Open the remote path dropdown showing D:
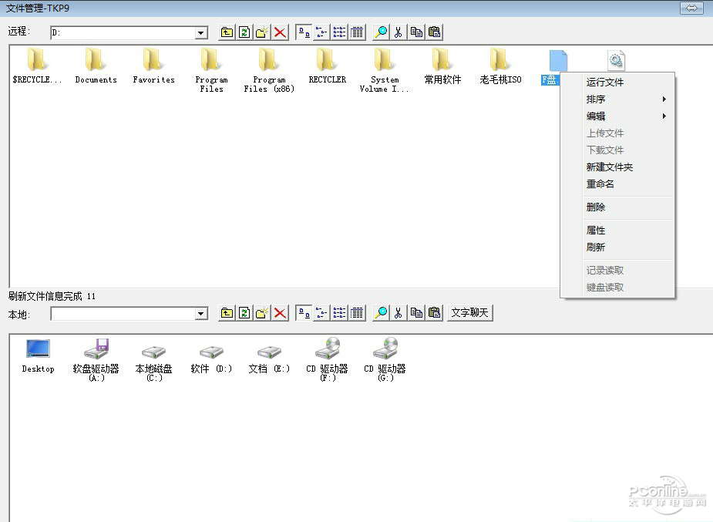Viewport: 713px width, 522px height. 201,33
